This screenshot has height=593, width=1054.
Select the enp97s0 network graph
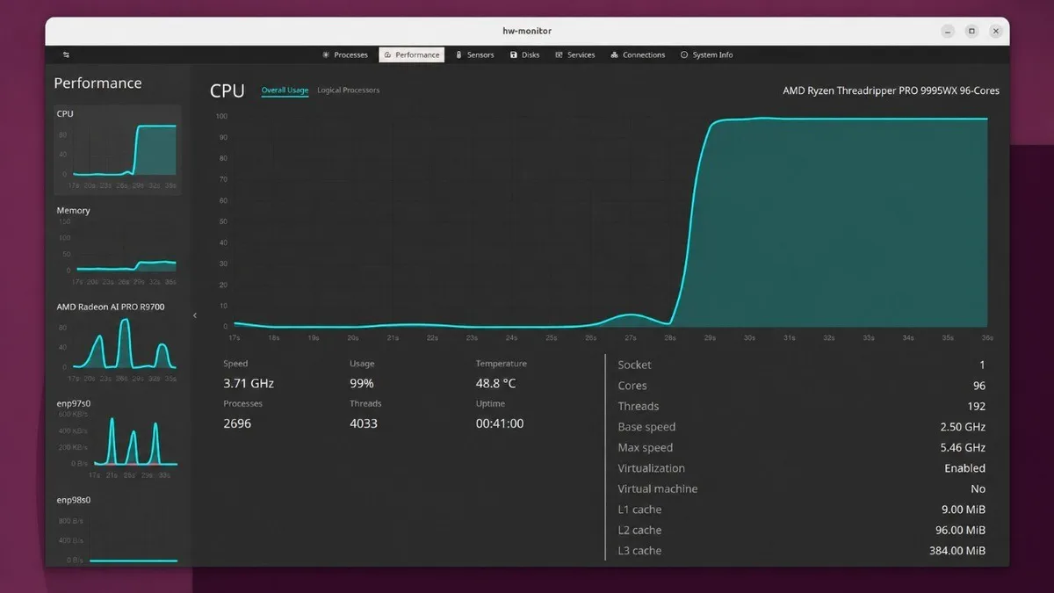[x=117, y=439]
